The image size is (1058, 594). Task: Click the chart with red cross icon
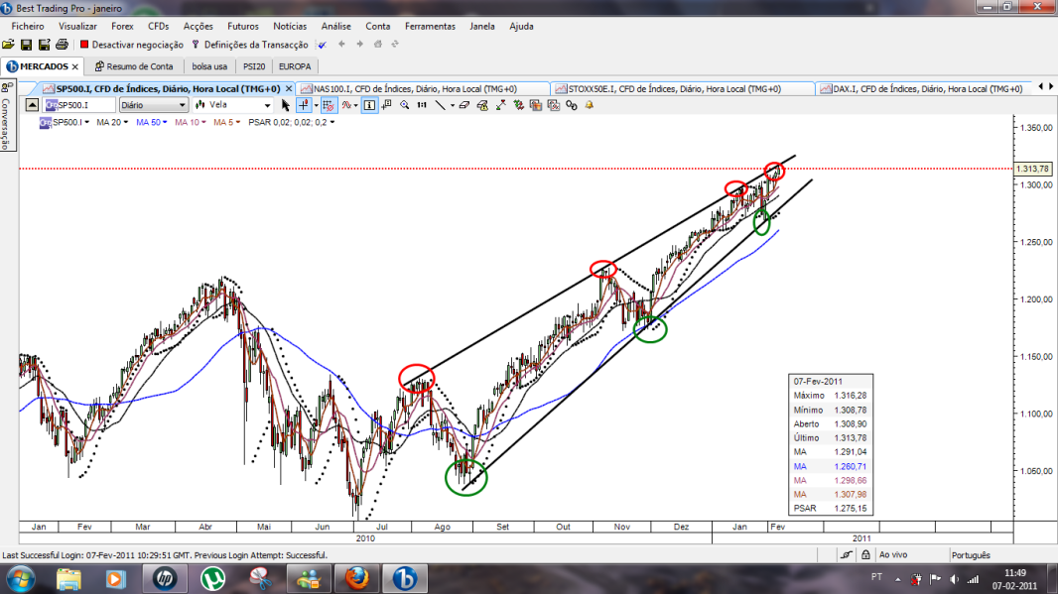(554, 105)
